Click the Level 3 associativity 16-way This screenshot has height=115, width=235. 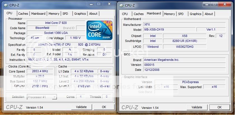[105, 86]
